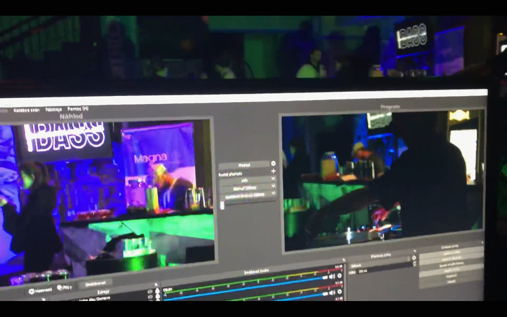This screenshot has width=507, height=317.
Task: Click the first button under Ovládací prvky
Action: pos(451,253)
